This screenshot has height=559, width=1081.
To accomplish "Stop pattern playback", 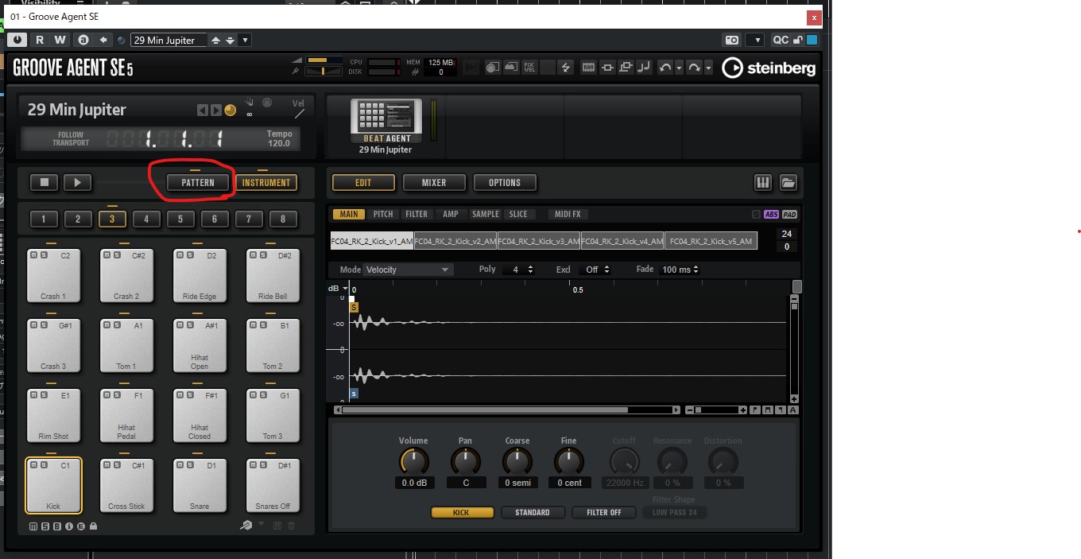I will [45, 182].
